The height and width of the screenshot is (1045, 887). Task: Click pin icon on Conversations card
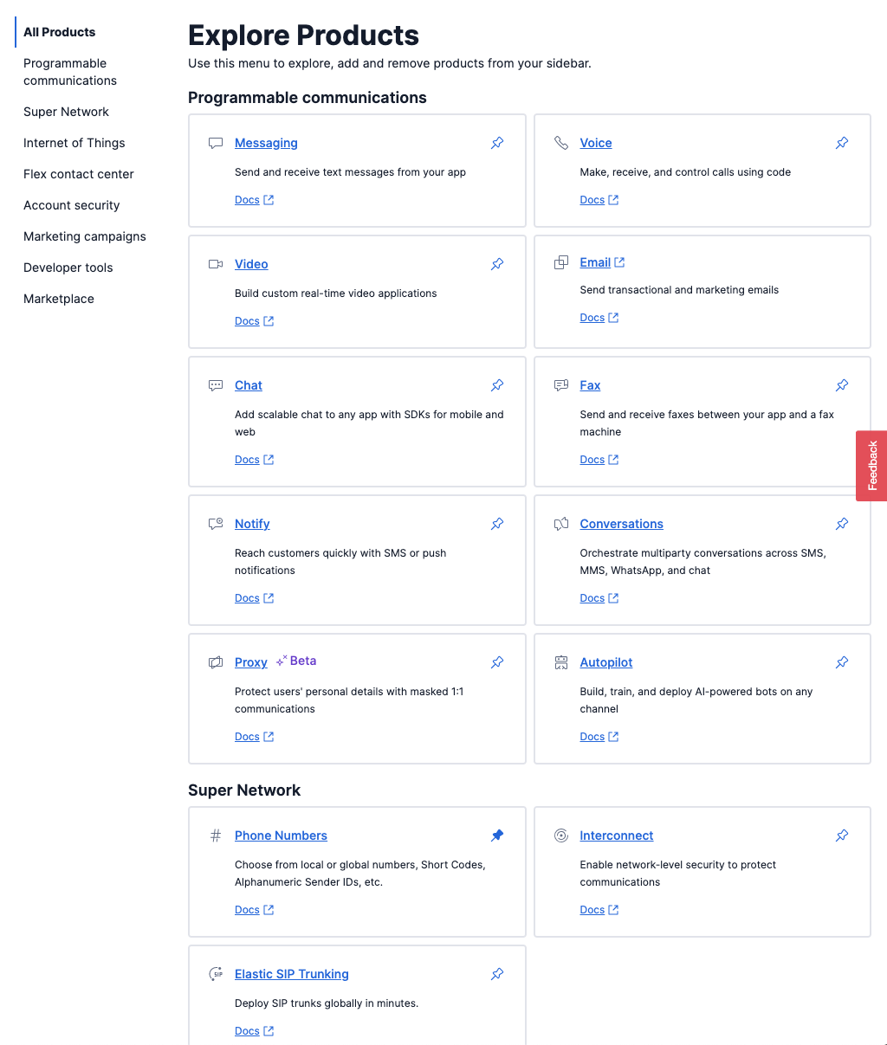pyautogui.click(x=842, y=524)
